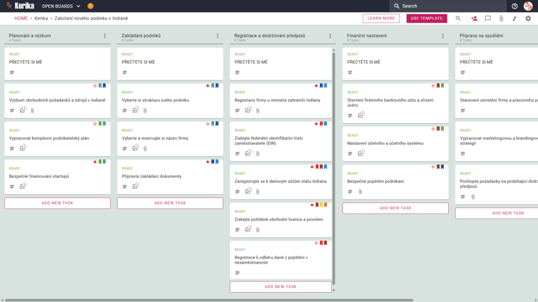
Task: Click breadcrumb text Založení nového podniku v Indianě
Action: tap(91, 18)
